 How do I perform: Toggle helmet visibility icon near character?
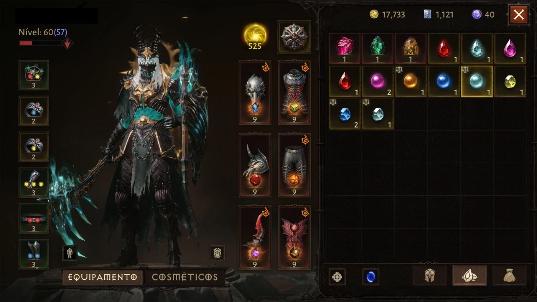click(217, 253)
